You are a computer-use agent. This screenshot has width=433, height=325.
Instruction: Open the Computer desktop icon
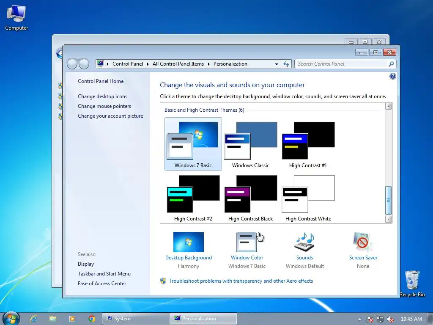pyautogui.click(x=16, y=18)
